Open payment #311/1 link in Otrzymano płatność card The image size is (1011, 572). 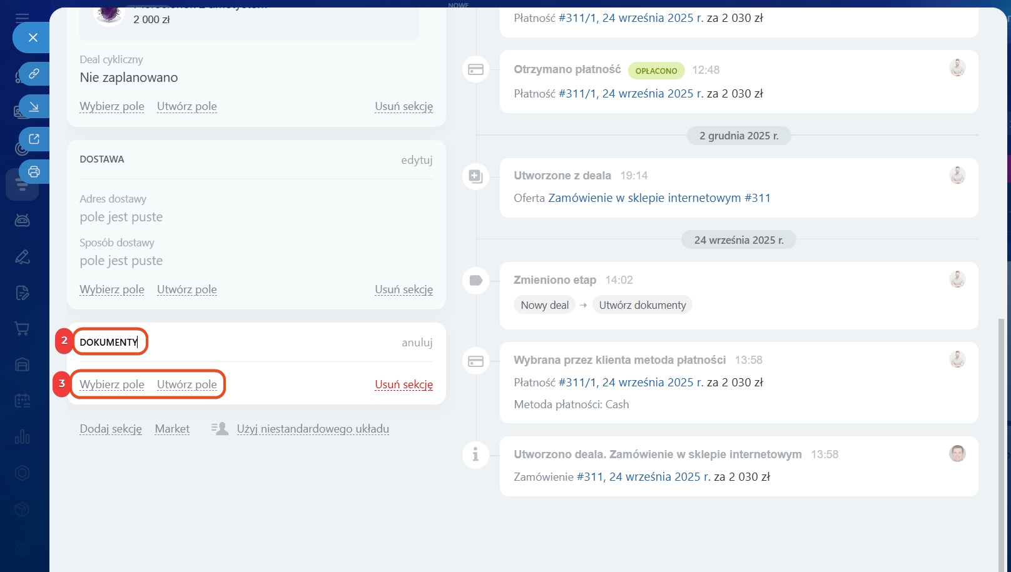(631, 94)
